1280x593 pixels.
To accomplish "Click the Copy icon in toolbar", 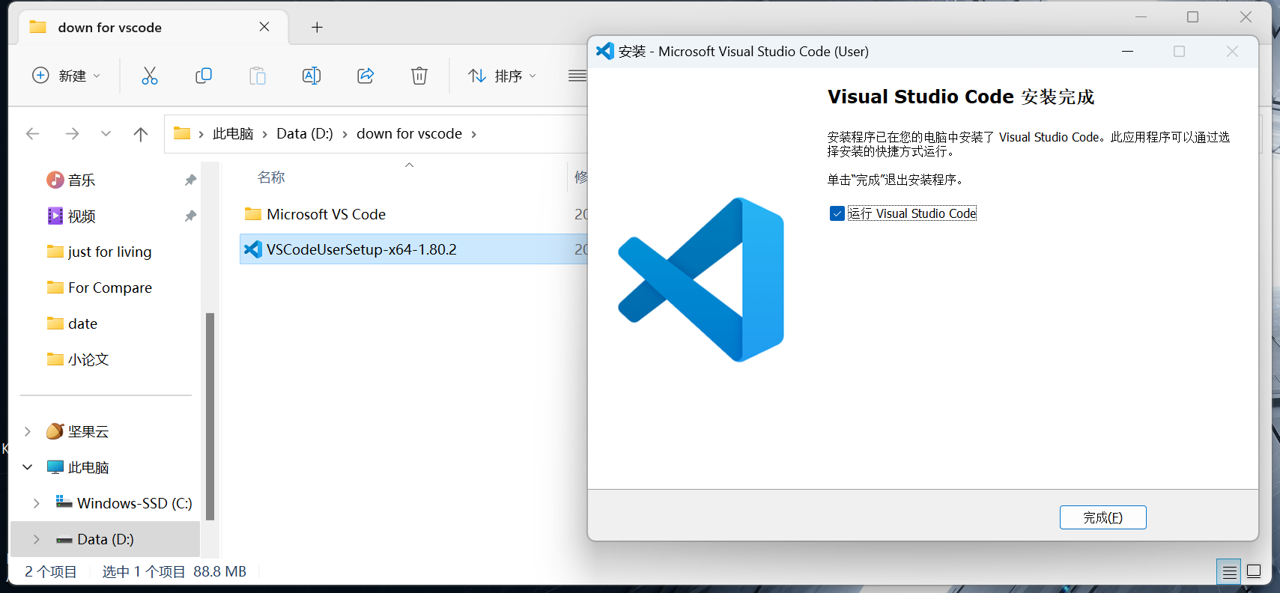I will (204, 76).
